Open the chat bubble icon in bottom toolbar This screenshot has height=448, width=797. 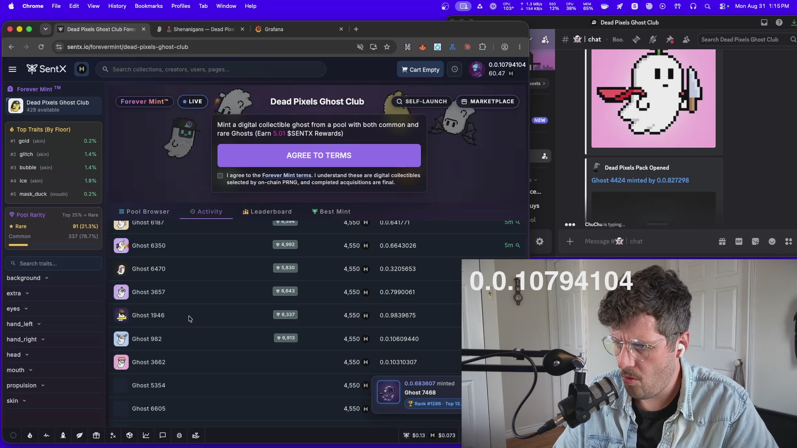(163, 436)
